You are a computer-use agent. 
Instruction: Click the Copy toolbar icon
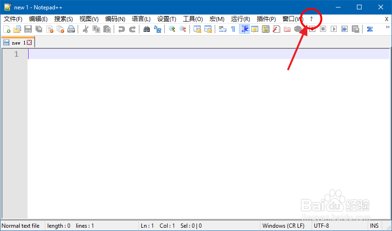coord(96,30)
